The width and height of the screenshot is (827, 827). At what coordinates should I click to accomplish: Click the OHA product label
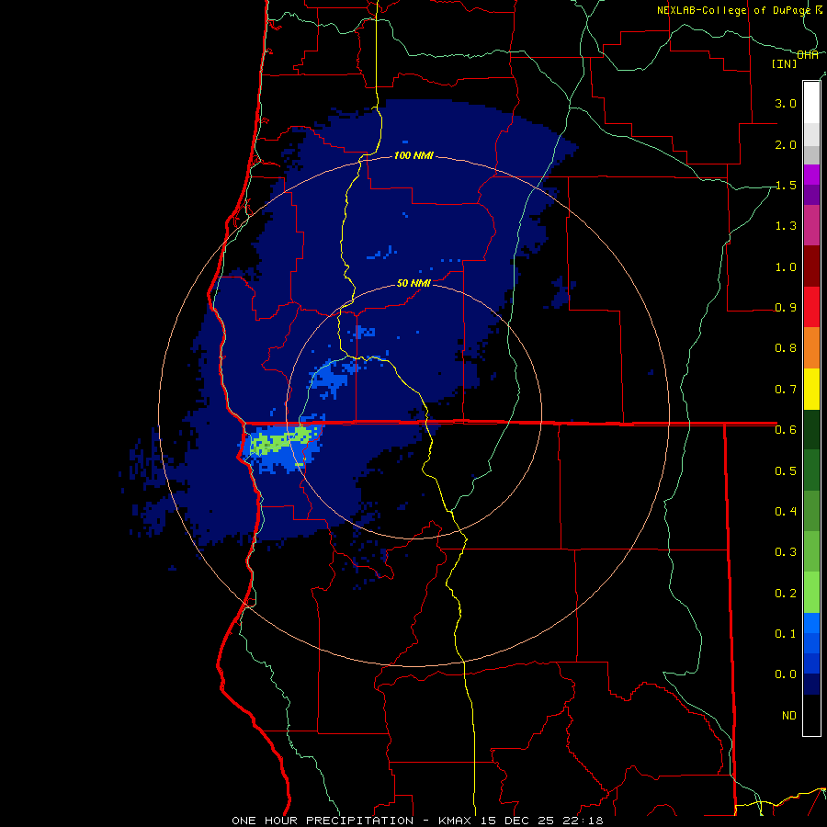808,55
